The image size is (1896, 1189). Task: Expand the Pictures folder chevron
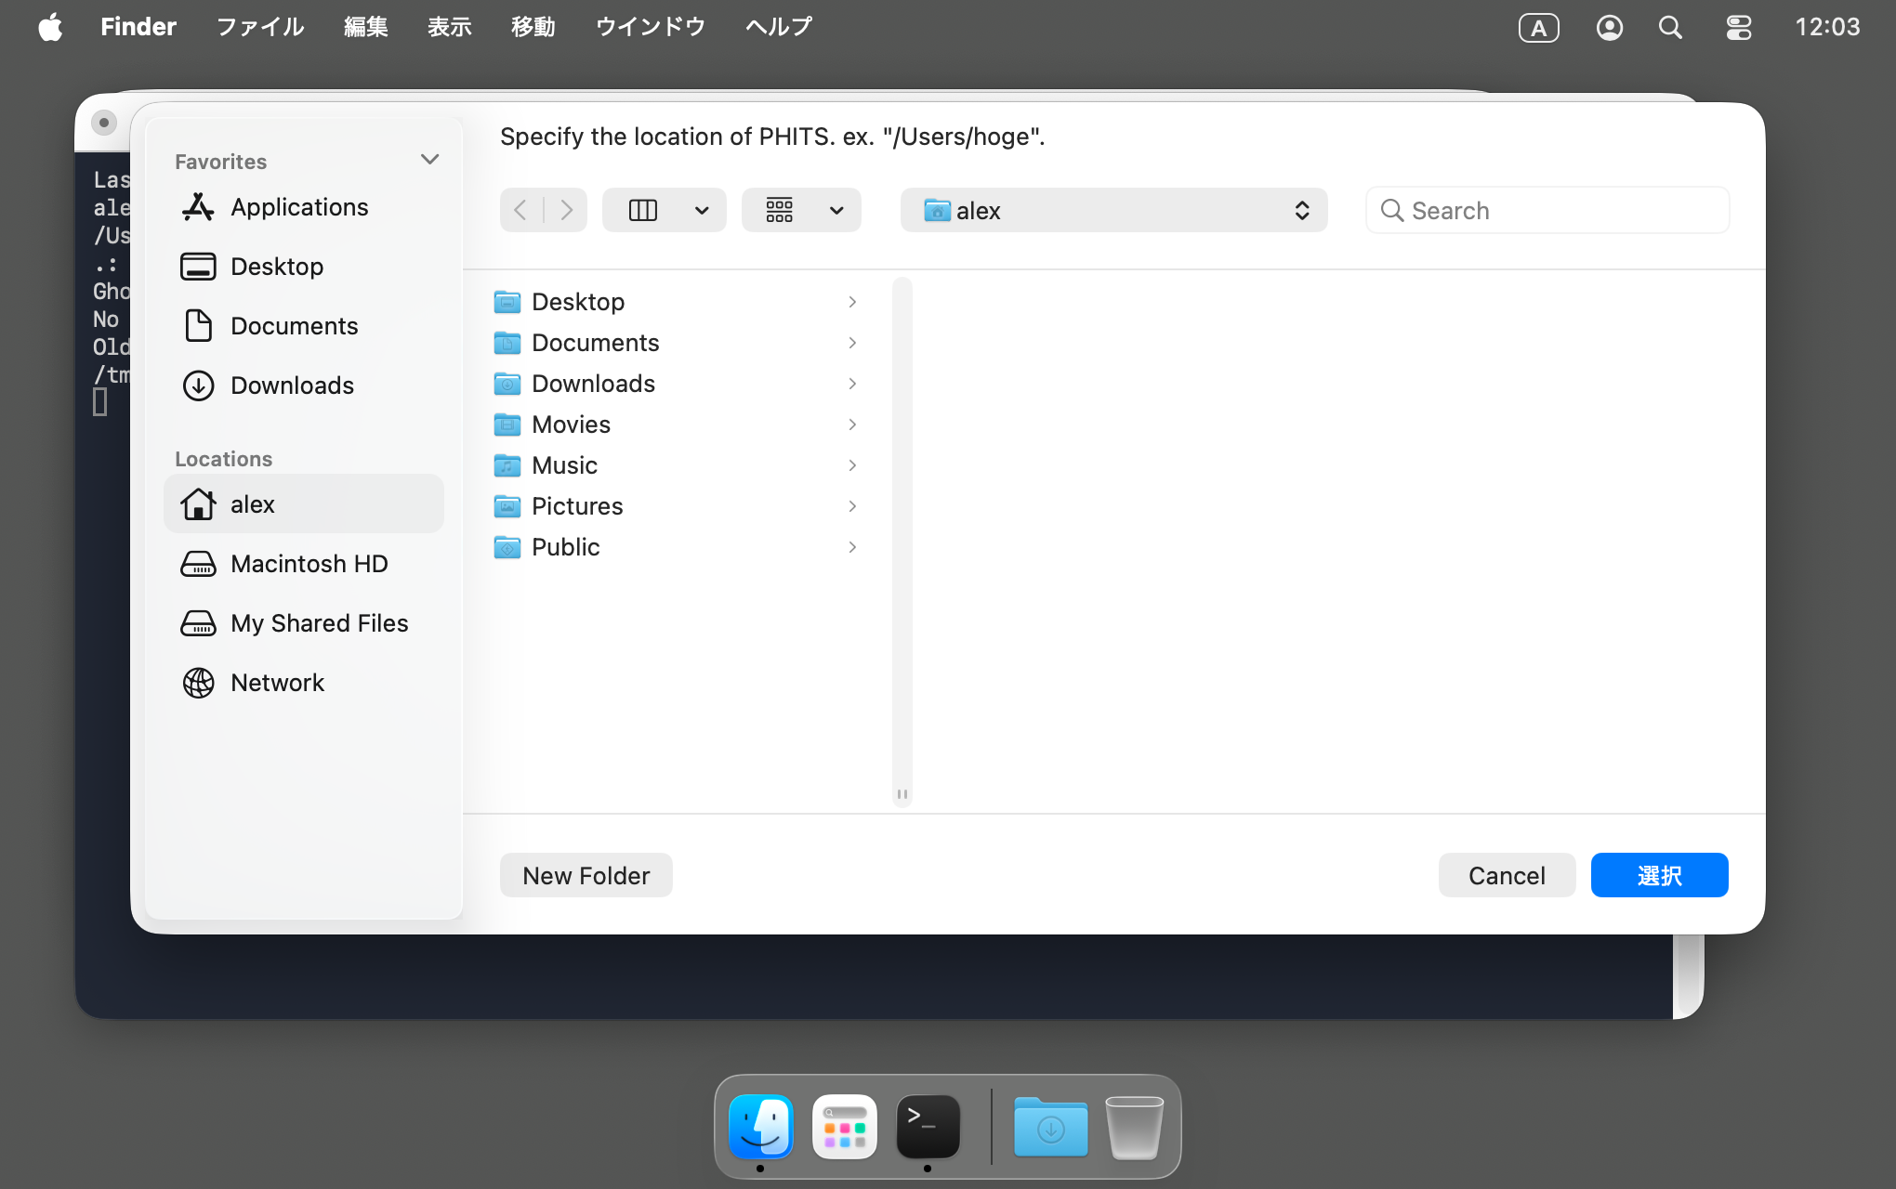852,506
